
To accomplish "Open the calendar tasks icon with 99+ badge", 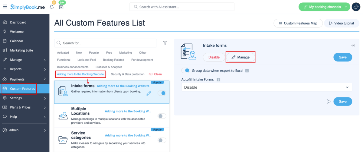I will pos(61,7).
